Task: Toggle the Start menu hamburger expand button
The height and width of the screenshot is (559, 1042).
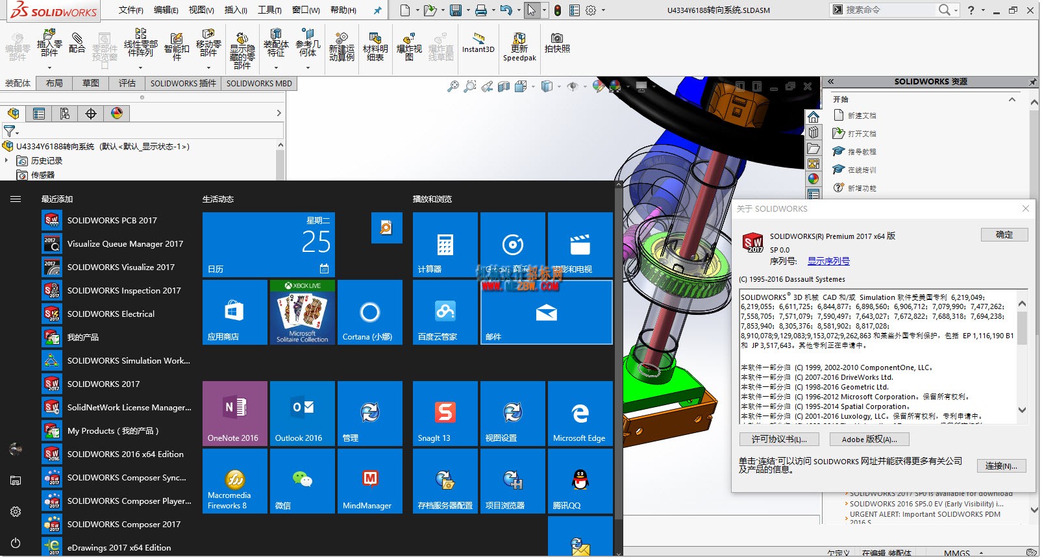Action: pos(16,199)
